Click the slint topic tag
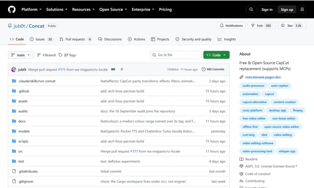Viewport: 314px width, 188px height. tap(264, 135)
